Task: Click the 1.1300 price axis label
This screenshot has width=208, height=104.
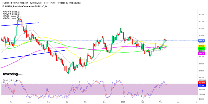Action: (x=201, y=15)
